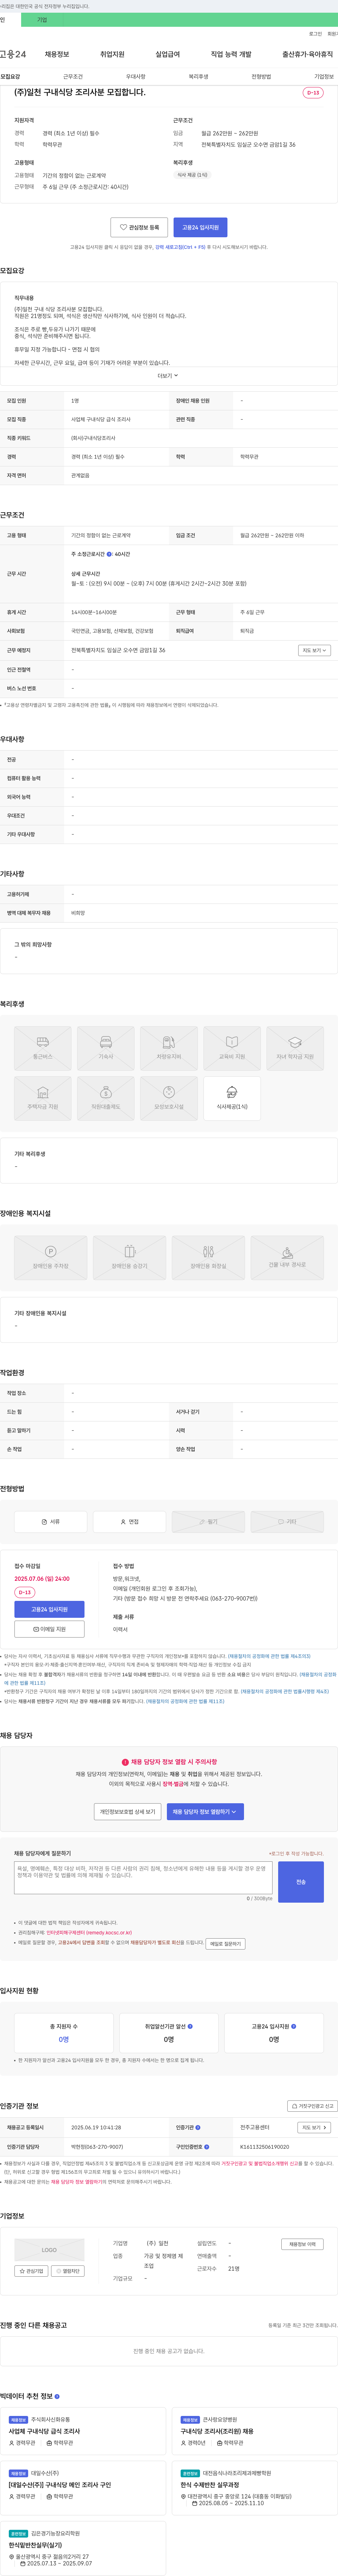Viewport: 338px width, 2576px height.
Task: Click the 메일로 질문하기 button
Action: coord(225,1944)
